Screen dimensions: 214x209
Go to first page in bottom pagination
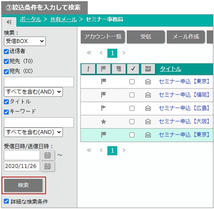coord(89,150)
